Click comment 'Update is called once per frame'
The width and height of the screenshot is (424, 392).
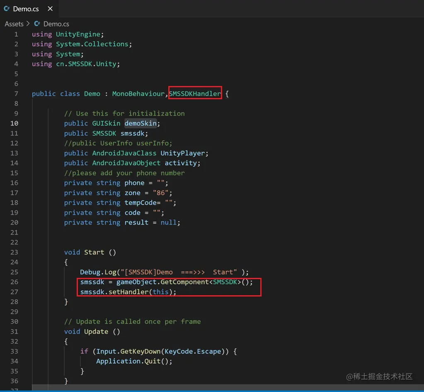tap(133, 322)
